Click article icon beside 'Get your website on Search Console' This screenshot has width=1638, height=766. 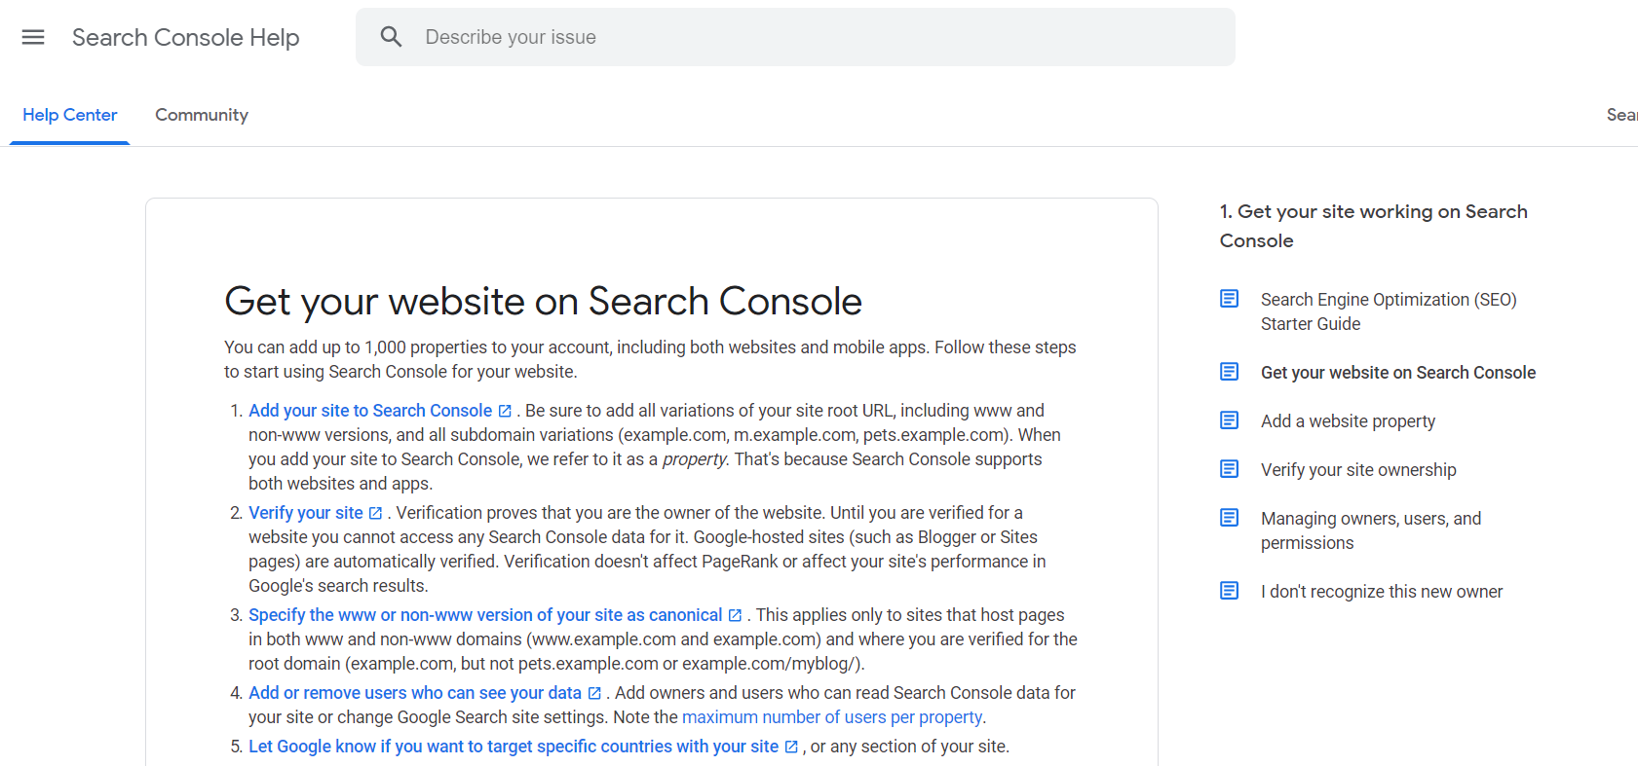click(1230, 372)
